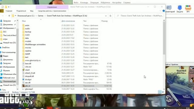
Task: Open Команды menu in WinRAR
Action: tap(84, 3)
